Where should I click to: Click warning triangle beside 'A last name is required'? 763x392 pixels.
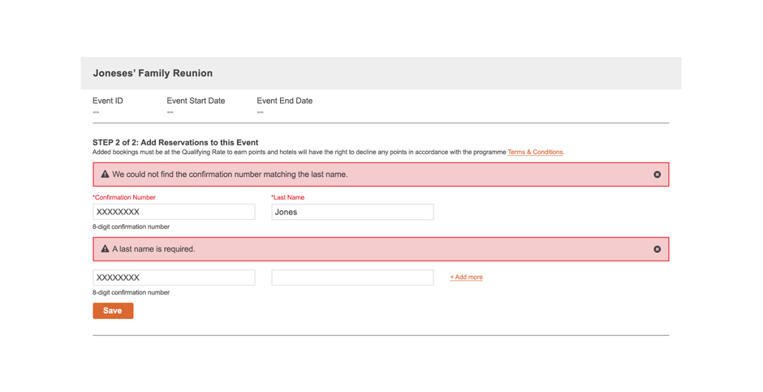(105, 248)
